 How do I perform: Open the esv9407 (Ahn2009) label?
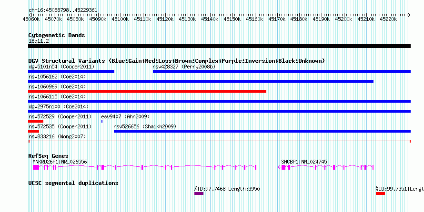[x=125, y=116]
